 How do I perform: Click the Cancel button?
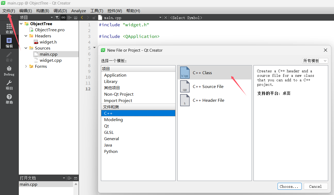[315, 187]
